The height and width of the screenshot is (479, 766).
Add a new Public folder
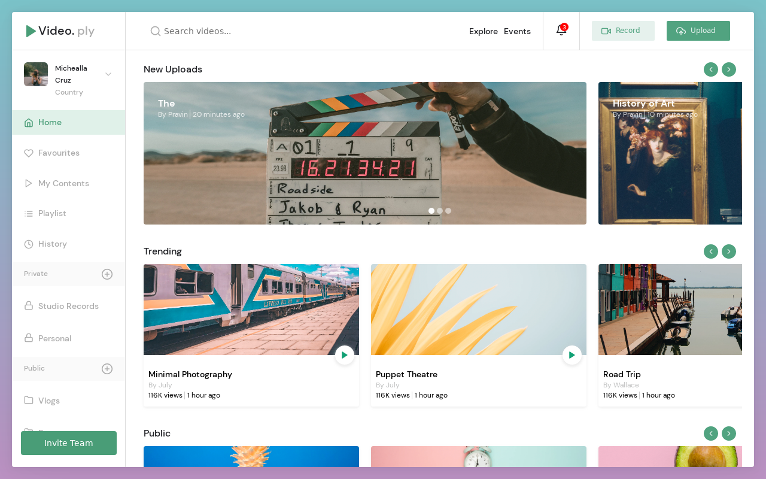107,369
